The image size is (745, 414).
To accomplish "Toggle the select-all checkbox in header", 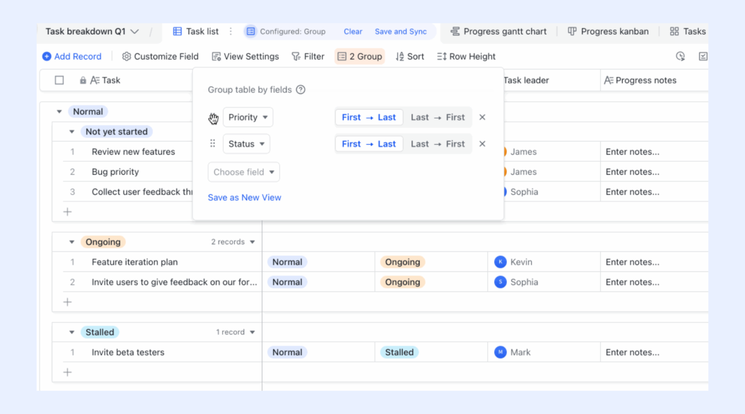I will click(x=59, y=80).
